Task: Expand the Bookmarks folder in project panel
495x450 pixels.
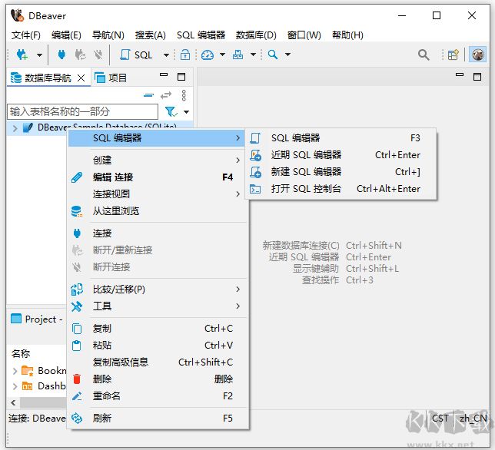Action: 15,371
